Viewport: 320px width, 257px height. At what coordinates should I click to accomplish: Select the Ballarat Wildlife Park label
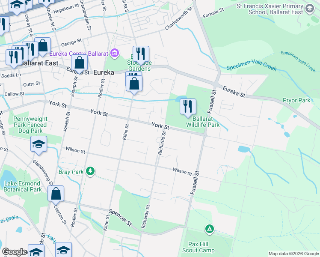pos(203,122)
